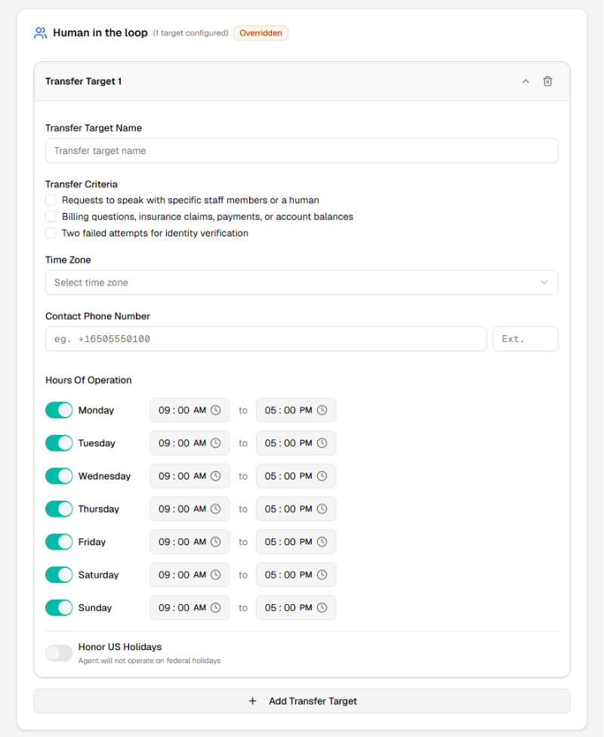Collapse the Transfer Target 1 panel
The width and height of the screenshot is (604, 737).
[525, 82]
